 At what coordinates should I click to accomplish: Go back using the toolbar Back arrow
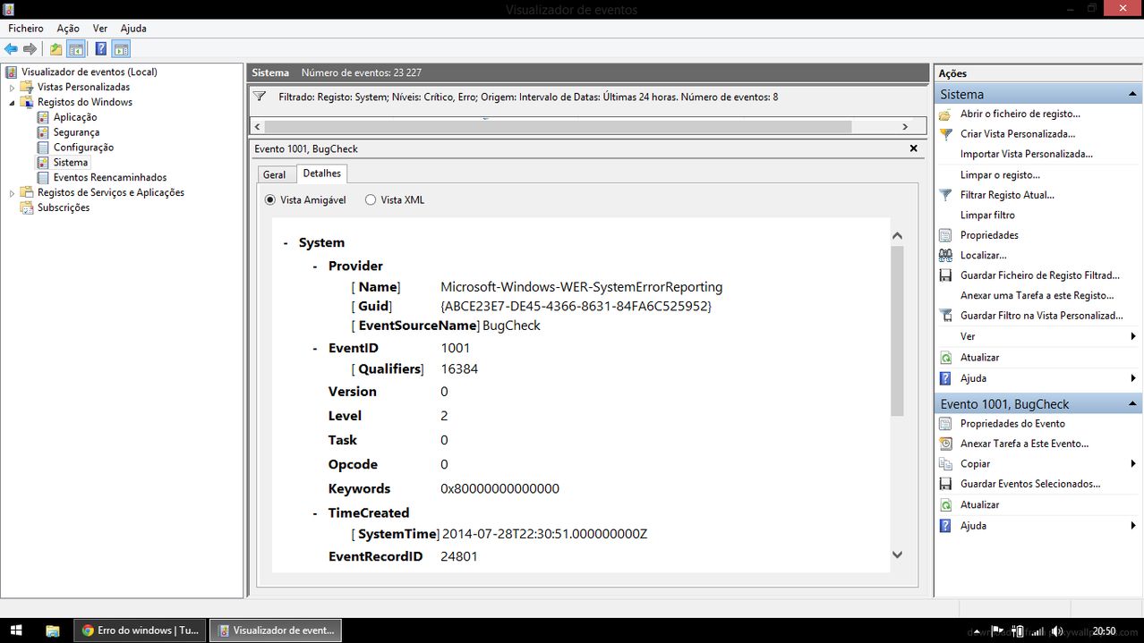tap(11, 49)
